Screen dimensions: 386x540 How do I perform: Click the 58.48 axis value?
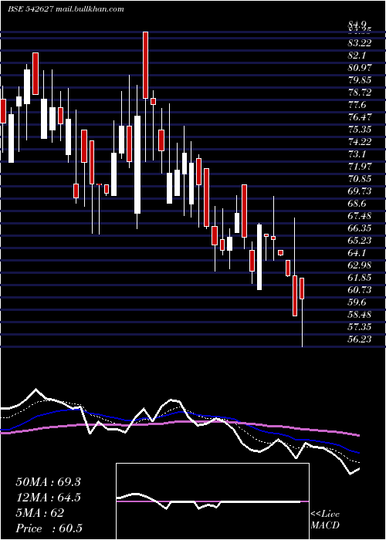tap(360, 315)
